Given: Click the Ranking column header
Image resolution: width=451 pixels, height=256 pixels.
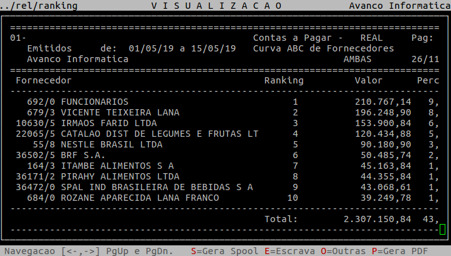Looking at the screenshot, I should (x=283, y=80).
